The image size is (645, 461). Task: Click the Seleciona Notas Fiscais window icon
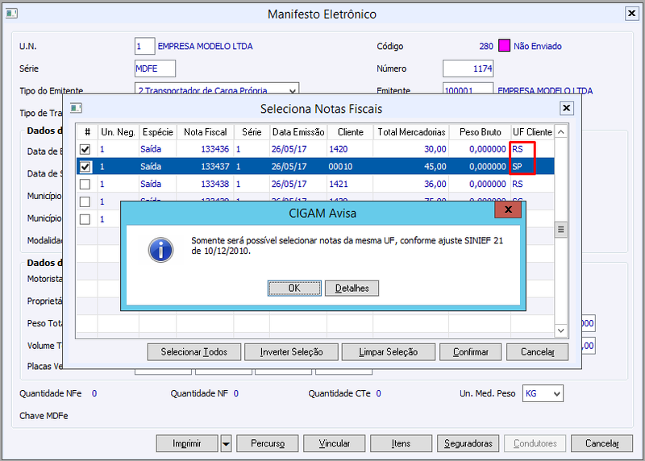[76, 108]
